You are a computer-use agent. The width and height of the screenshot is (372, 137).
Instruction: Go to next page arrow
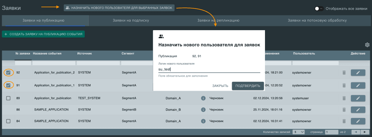pos(365,132)
